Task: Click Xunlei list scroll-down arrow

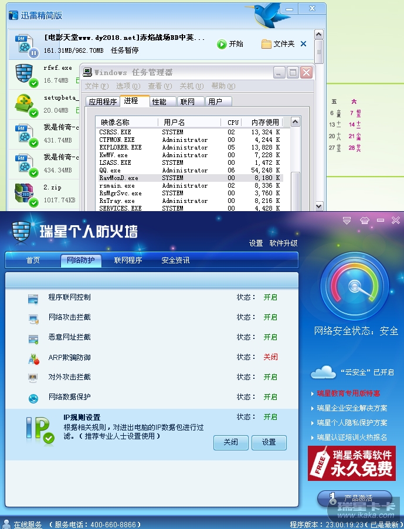Action: click(x=318, y=205)
